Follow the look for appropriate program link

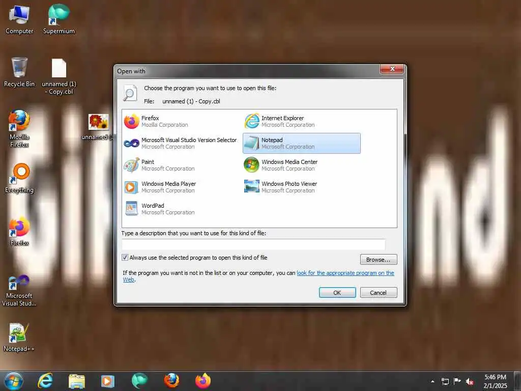point(345,273)
